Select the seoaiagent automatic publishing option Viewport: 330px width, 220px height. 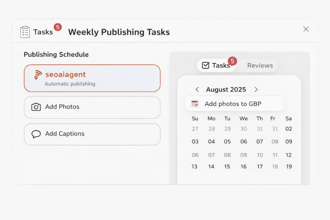[92, 78]
